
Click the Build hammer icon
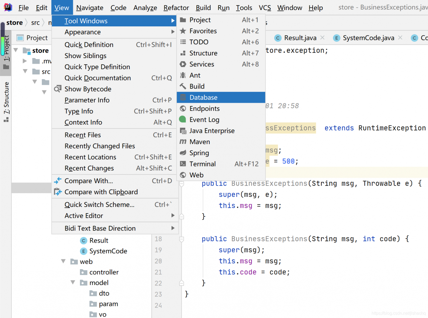[183, 86]
